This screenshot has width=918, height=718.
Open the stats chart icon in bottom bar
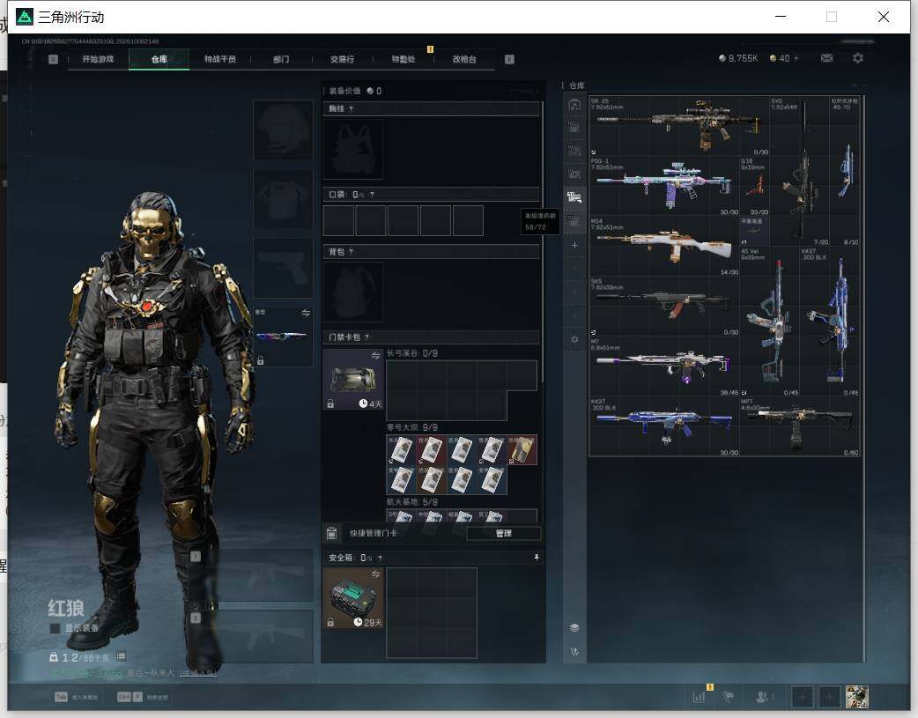(x=699, y=697)
